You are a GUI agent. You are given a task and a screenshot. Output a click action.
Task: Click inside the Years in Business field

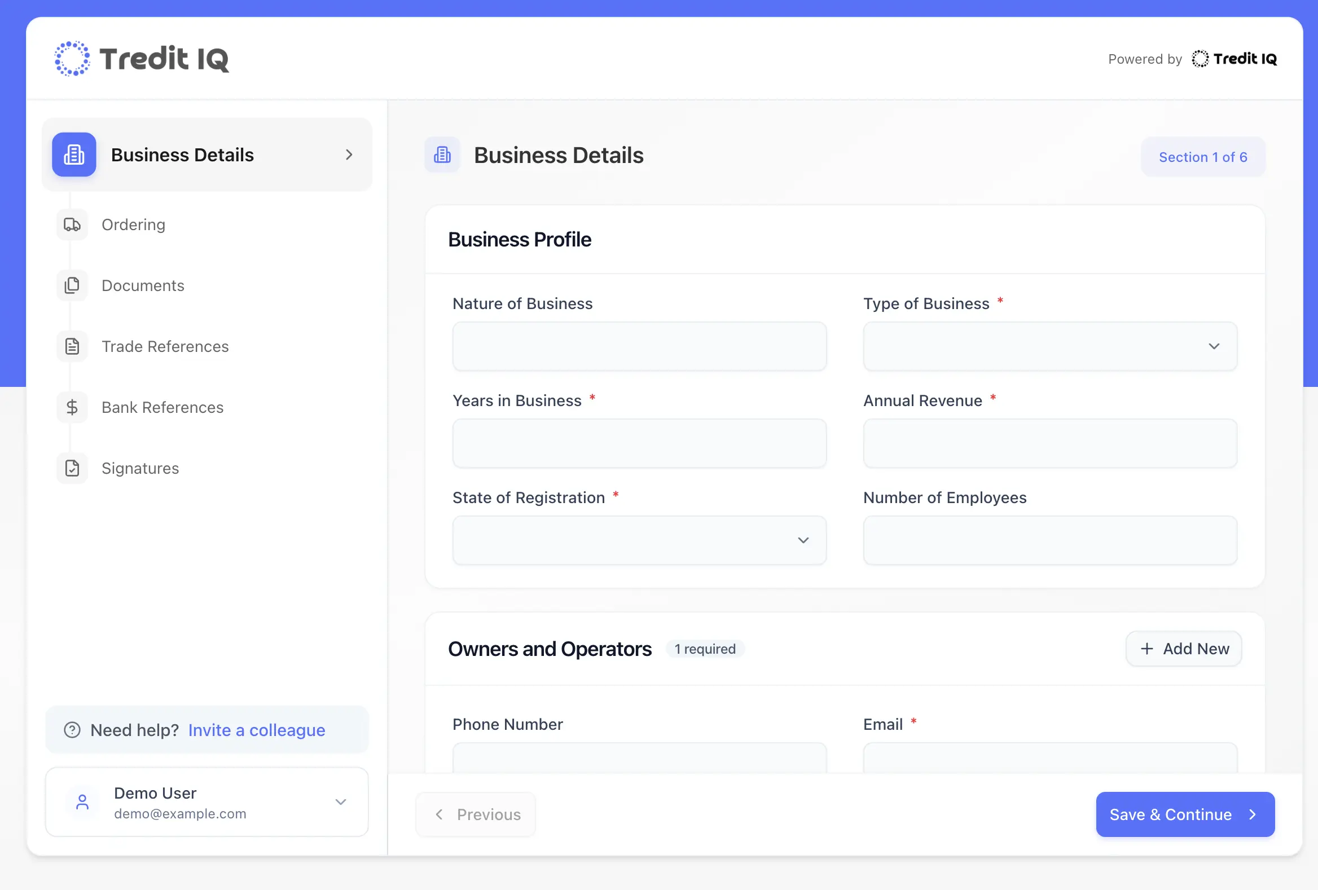click(x=639, y=443)
